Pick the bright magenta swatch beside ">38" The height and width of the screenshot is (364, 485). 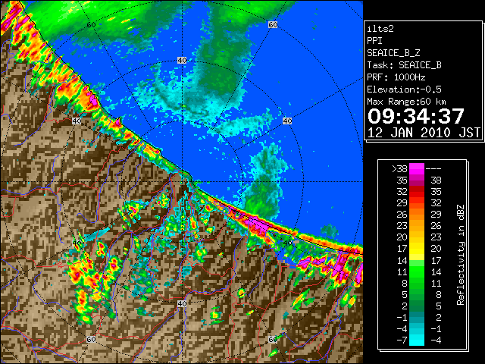[417, 169]
